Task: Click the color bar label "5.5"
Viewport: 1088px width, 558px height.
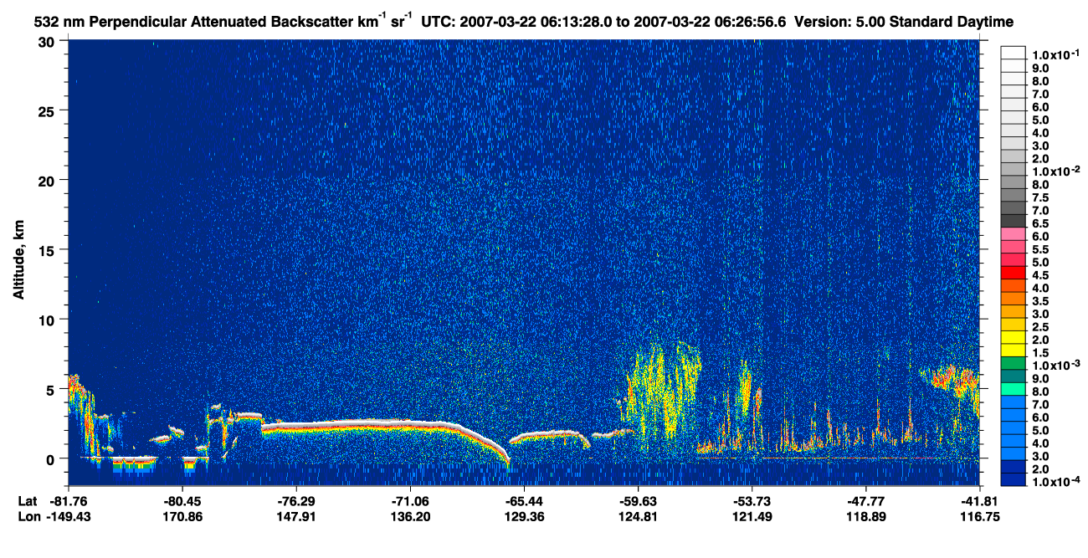Action: tap(1040, 249)
